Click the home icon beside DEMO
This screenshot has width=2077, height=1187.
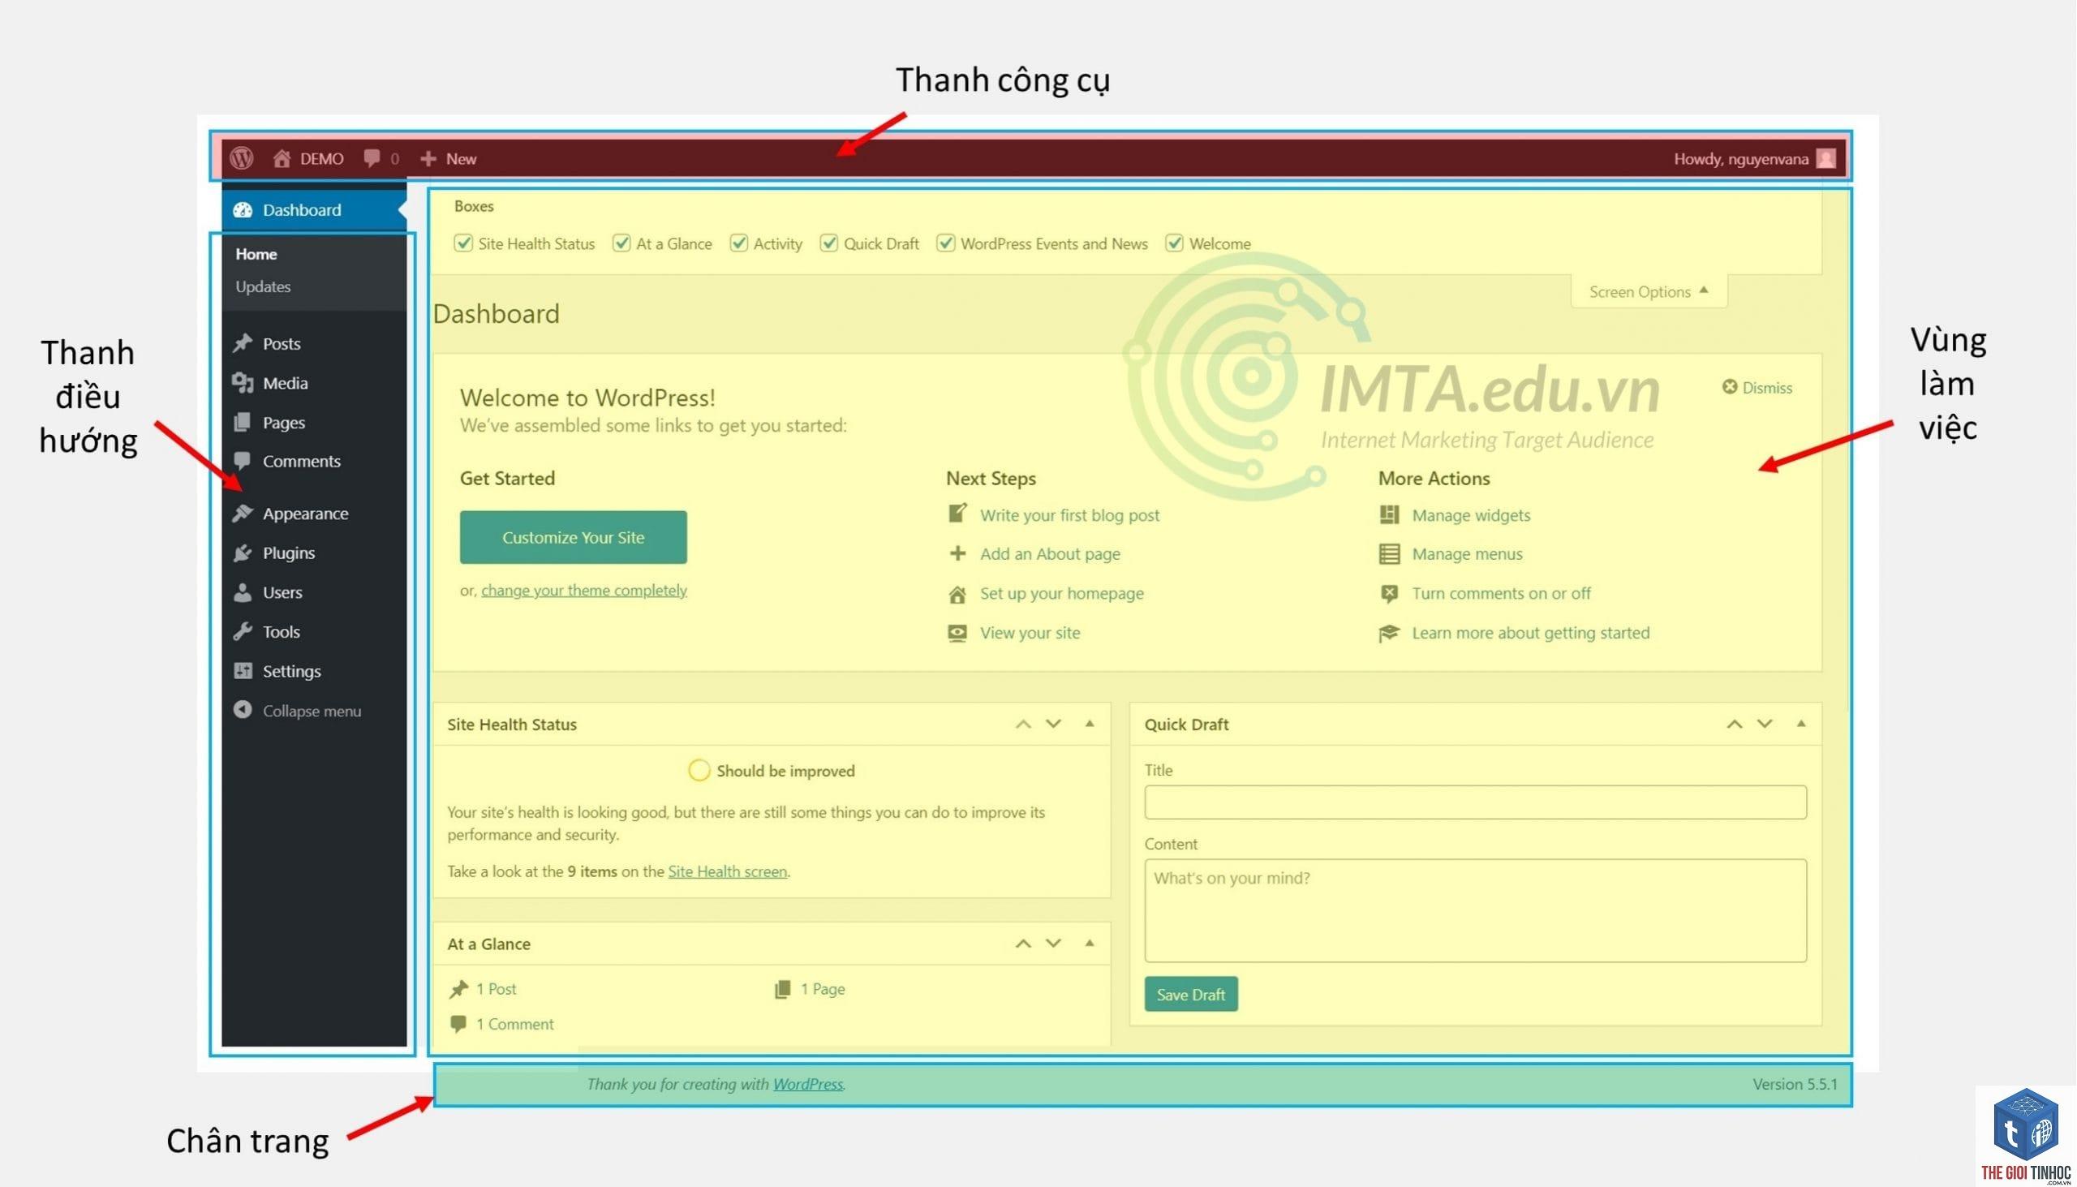point(282,158)
